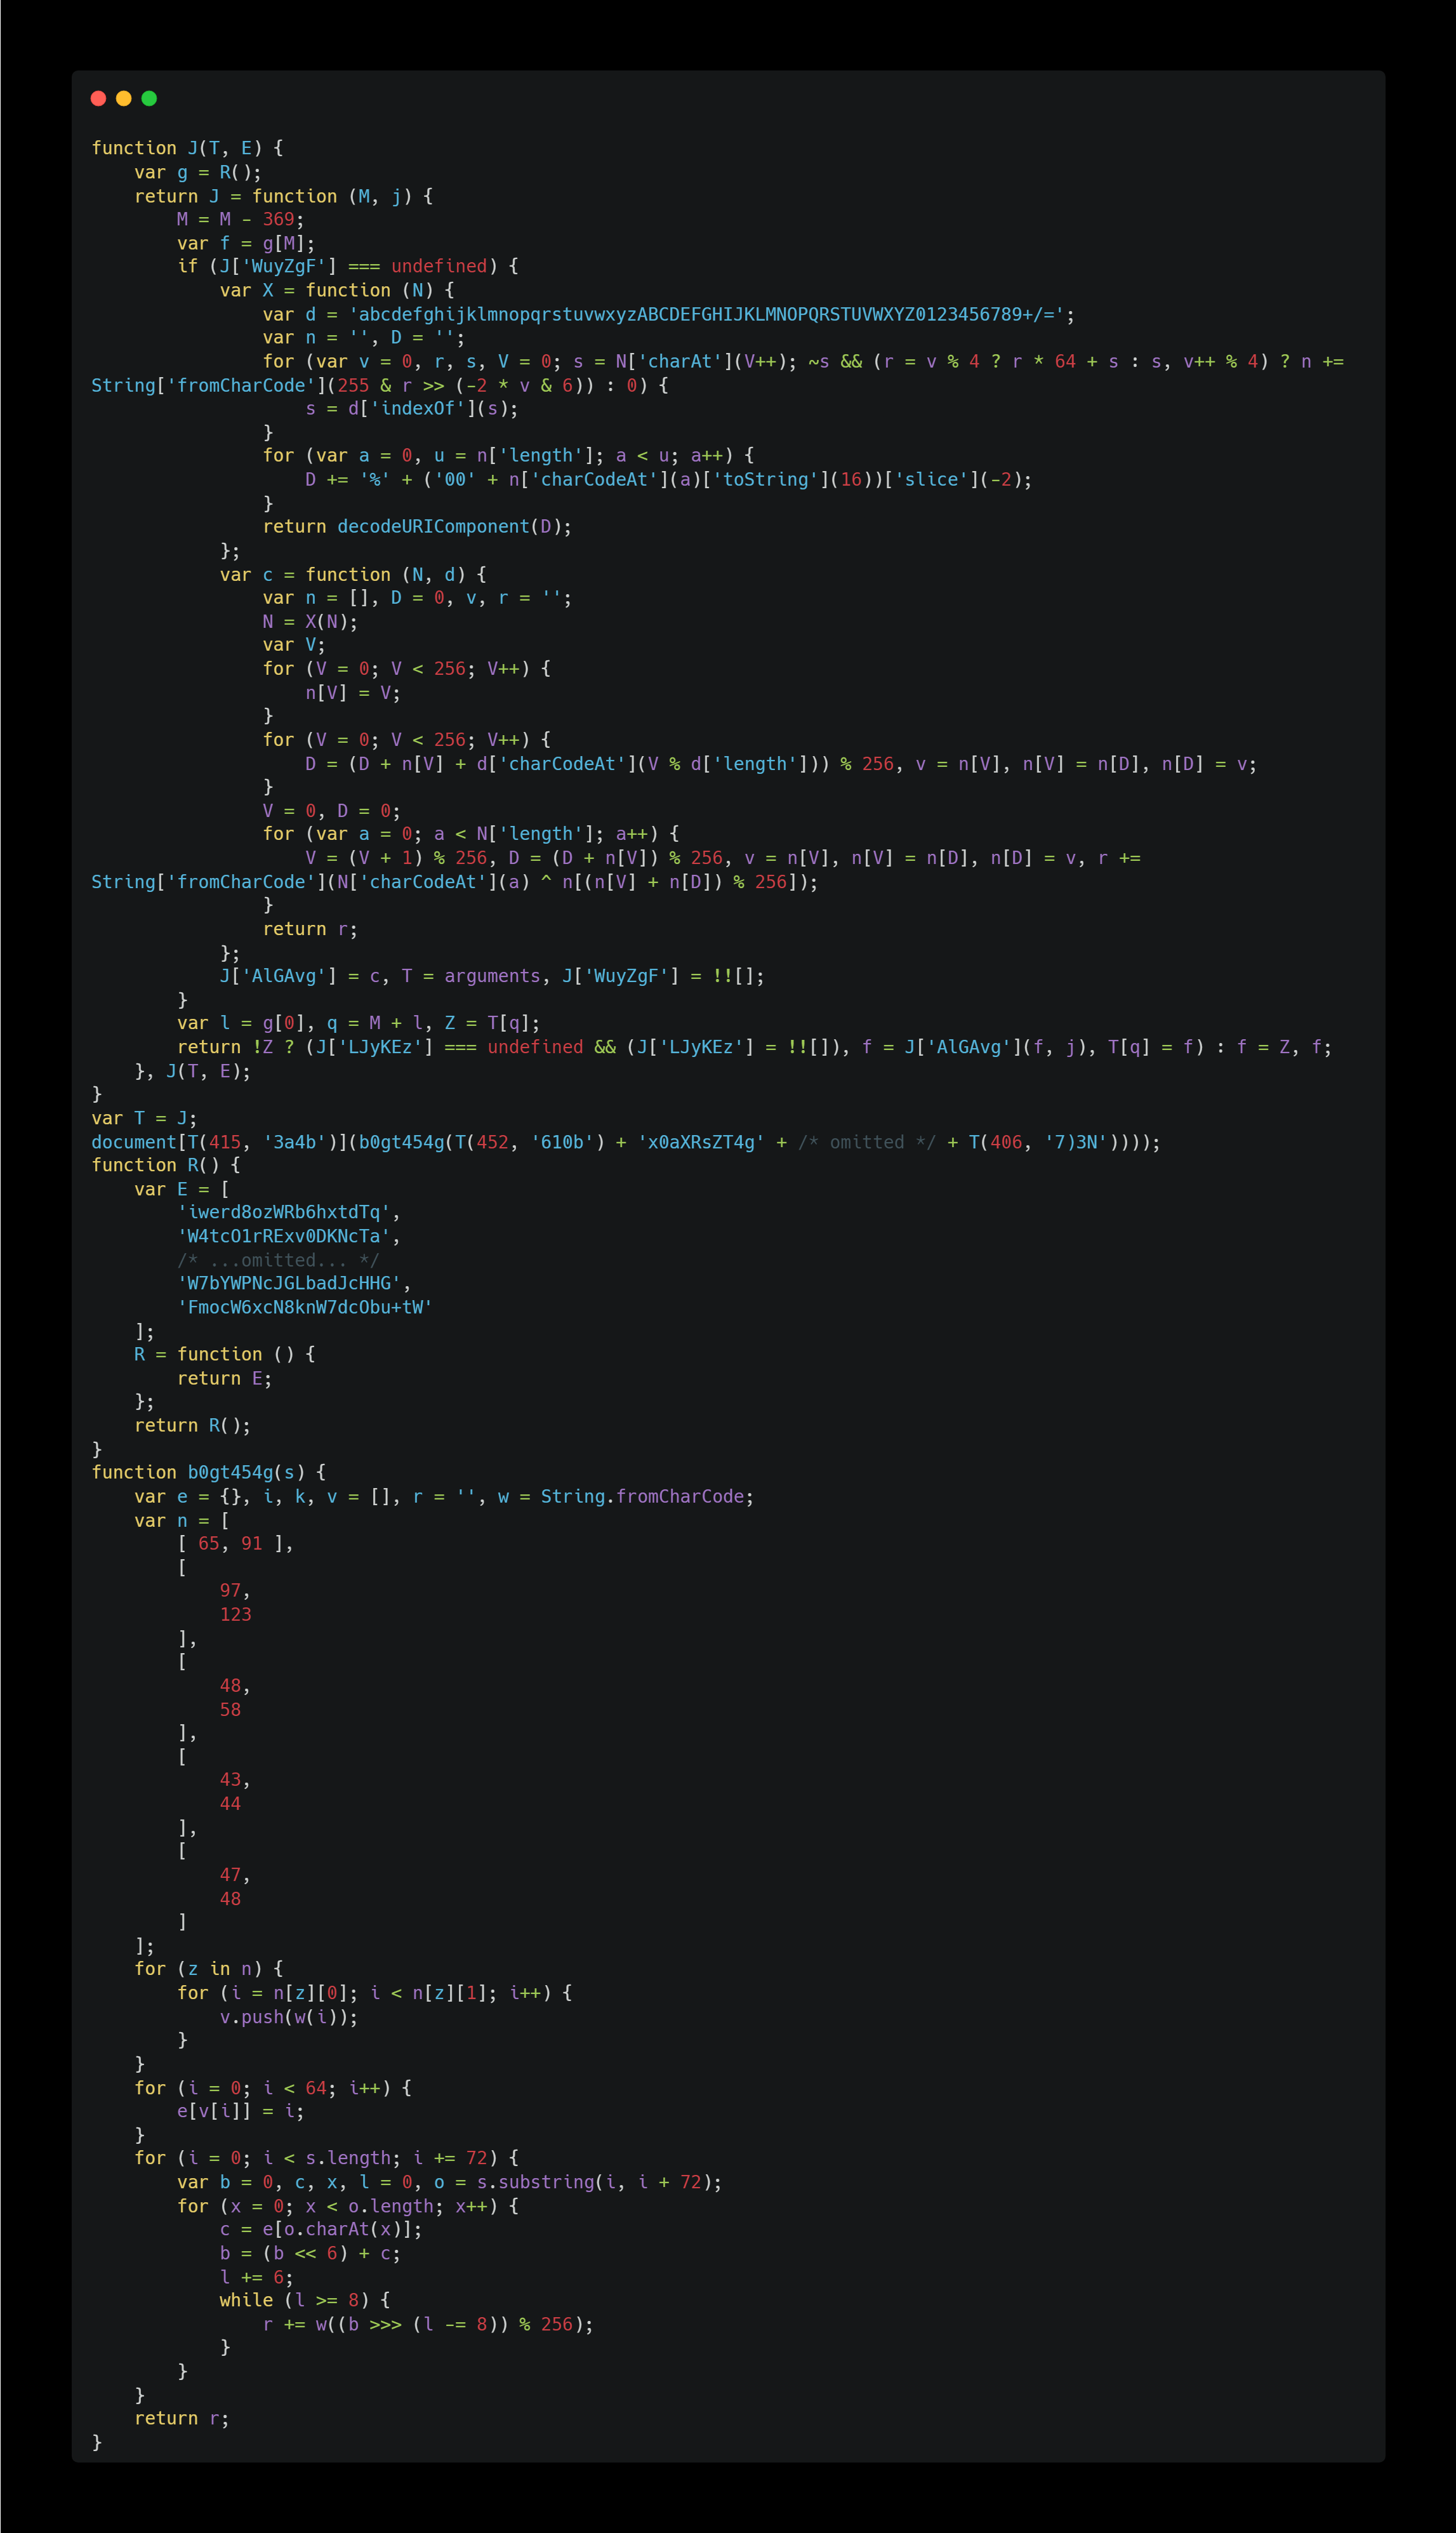Image resolution: width=1456 pixels, height=2533 pixels.
Task: Select the statement 'c = e[o.charAt(x)];'
Action: pyautogui.click(x=321, y=2229)
